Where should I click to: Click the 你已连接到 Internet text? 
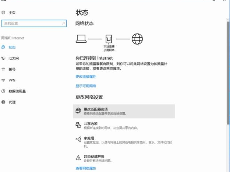(x=94, y=58)
